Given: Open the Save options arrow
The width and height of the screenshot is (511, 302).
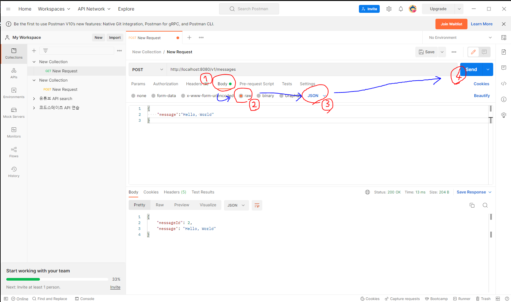Looking at the screenshot, I should [x=442, y=52].
